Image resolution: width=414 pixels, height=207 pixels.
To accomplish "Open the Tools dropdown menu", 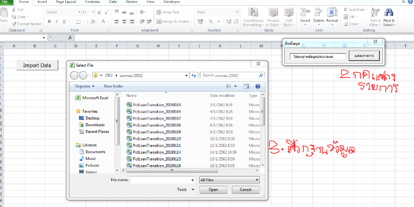I will click(185, 190).
